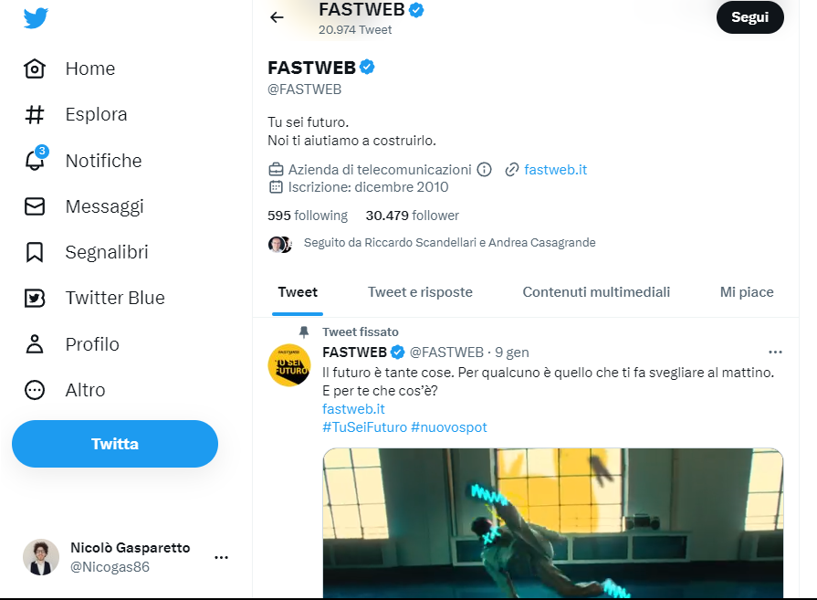
Task: Follow FASTWEB with Segui button
Action: tap(749, 17)
